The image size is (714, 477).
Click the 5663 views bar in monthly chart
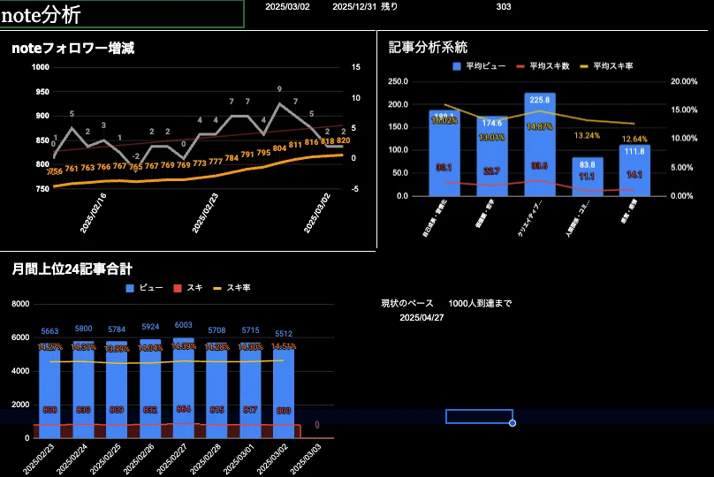point(49,390)
